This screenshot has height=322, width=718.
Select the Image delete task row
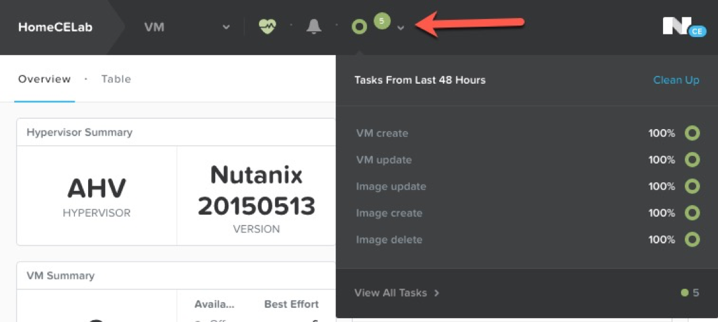tap(527, 240)
